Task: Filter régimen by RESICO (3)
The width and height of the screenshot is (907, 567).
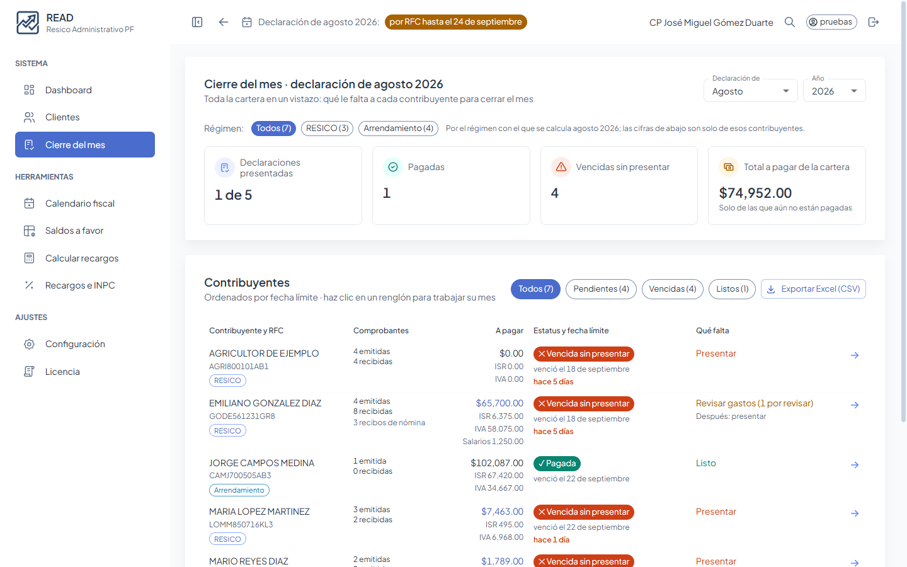Action: tap(327, 129)
